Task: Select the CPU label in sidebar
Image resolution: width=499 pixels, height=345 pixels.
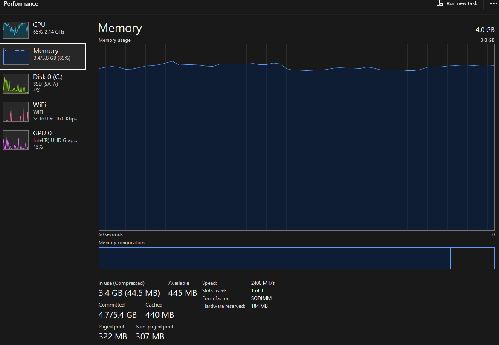Action: 39,24
